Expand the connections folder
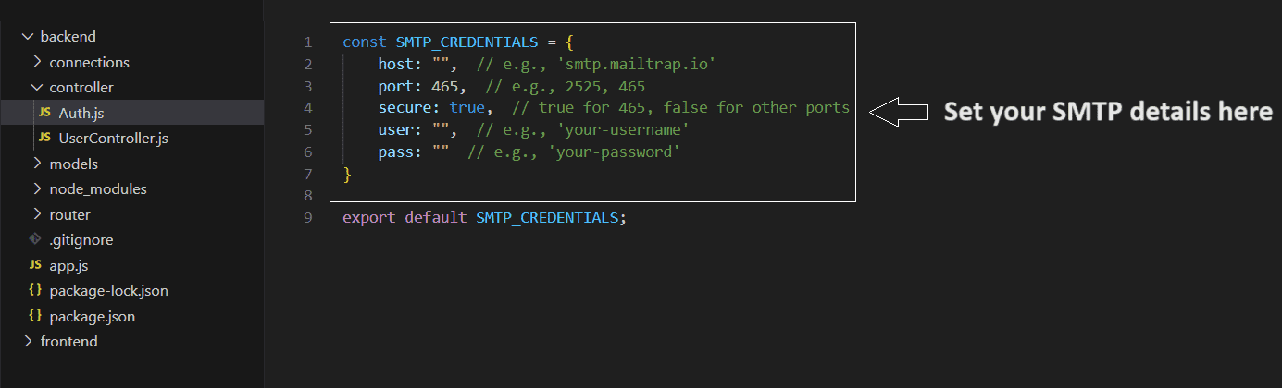The width and height of the screenshot is (1282, 388). click(37, 62)
